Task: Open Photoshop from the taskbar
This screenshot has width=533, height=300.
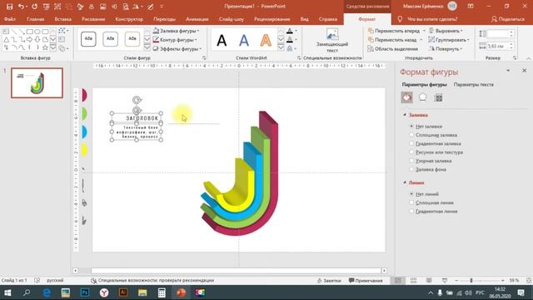Action: (85, 292)
